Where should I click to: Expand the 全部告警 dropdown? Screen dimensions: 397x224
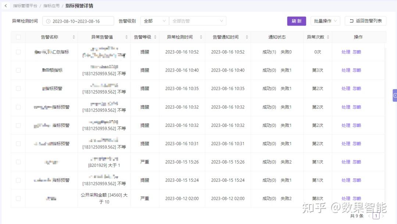(x=197, y=21)
